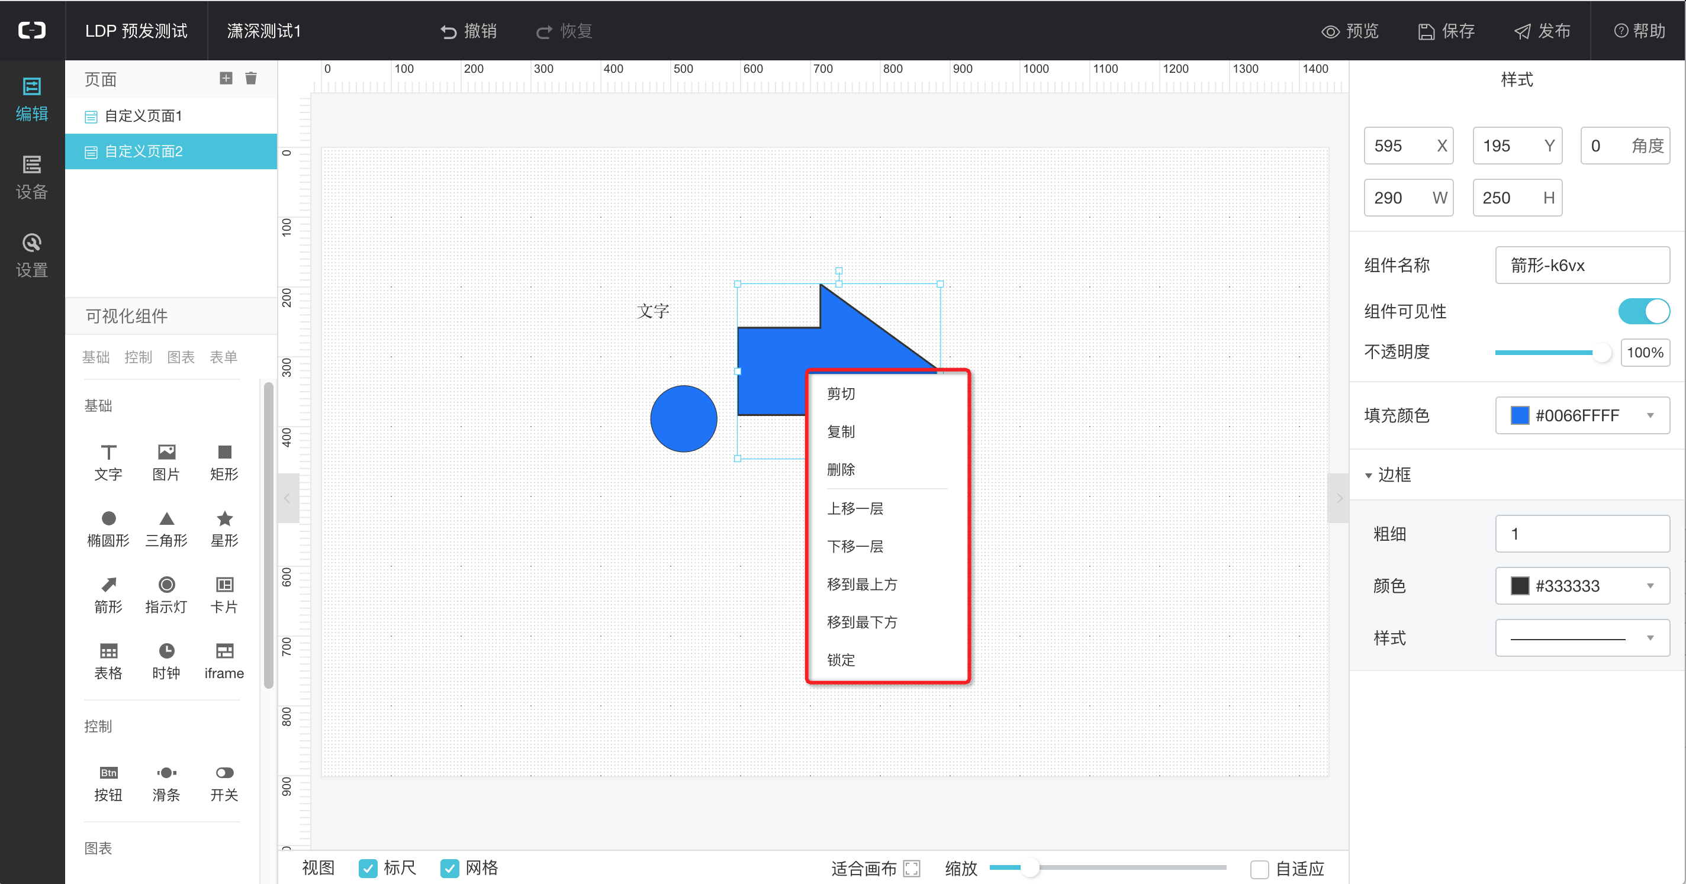The height and width of the screenshot is (884, 1686).
Task: Click the trash icon in 页面 panel
Action: (250, 79)
